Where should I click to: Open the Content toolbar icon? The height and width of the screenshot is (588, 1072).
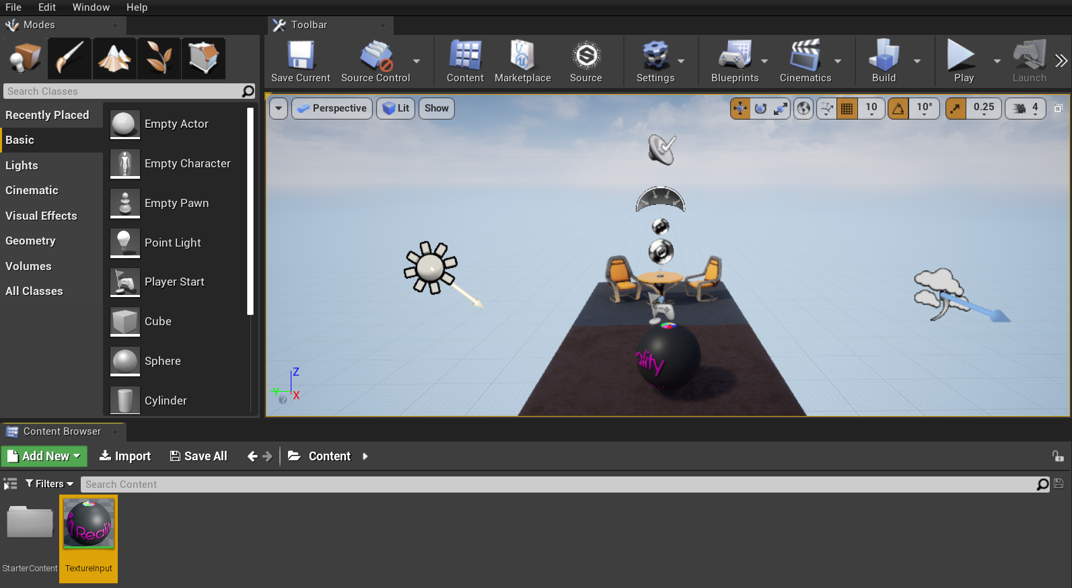click(x=465, y=62)
